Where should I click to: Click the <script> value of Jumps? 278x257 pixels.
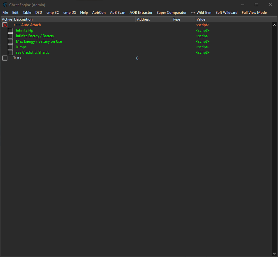point(202,47)
